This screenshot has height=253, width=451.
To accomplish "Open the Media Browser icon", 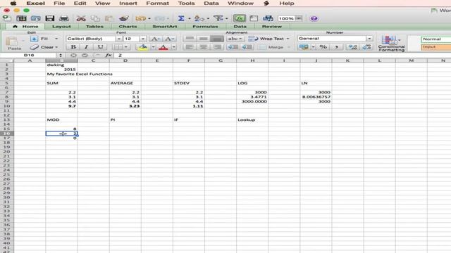I will (x=268, y=18).
